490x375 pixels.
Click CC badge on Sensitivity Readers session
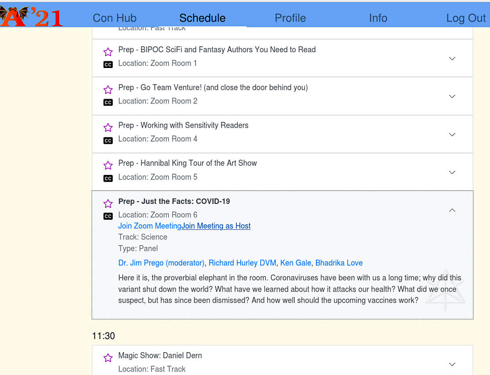tap(108, 140)
